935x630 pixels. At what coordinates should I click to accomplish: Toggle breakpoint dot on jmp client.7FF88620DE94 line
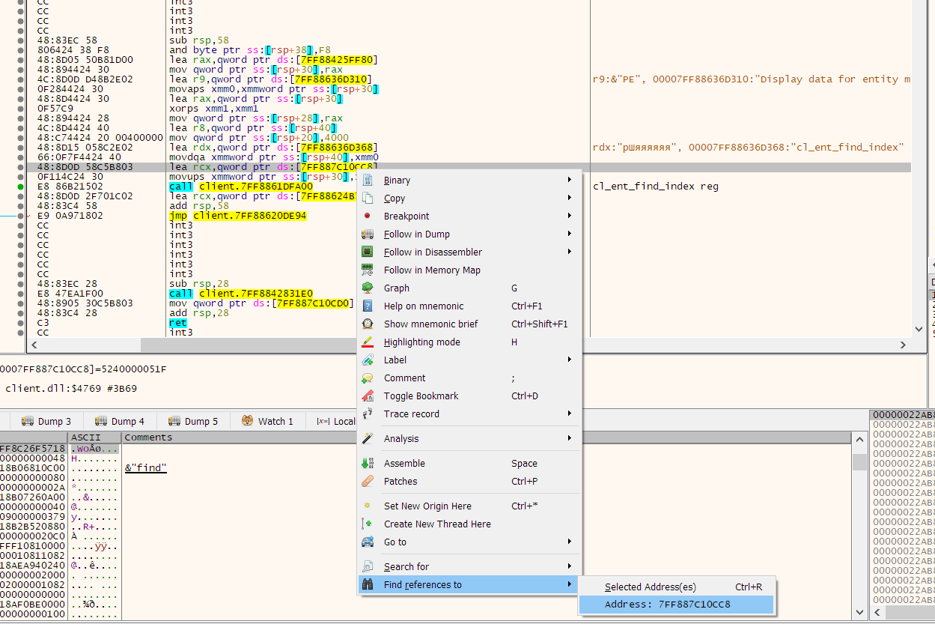[x=20, y=216]
